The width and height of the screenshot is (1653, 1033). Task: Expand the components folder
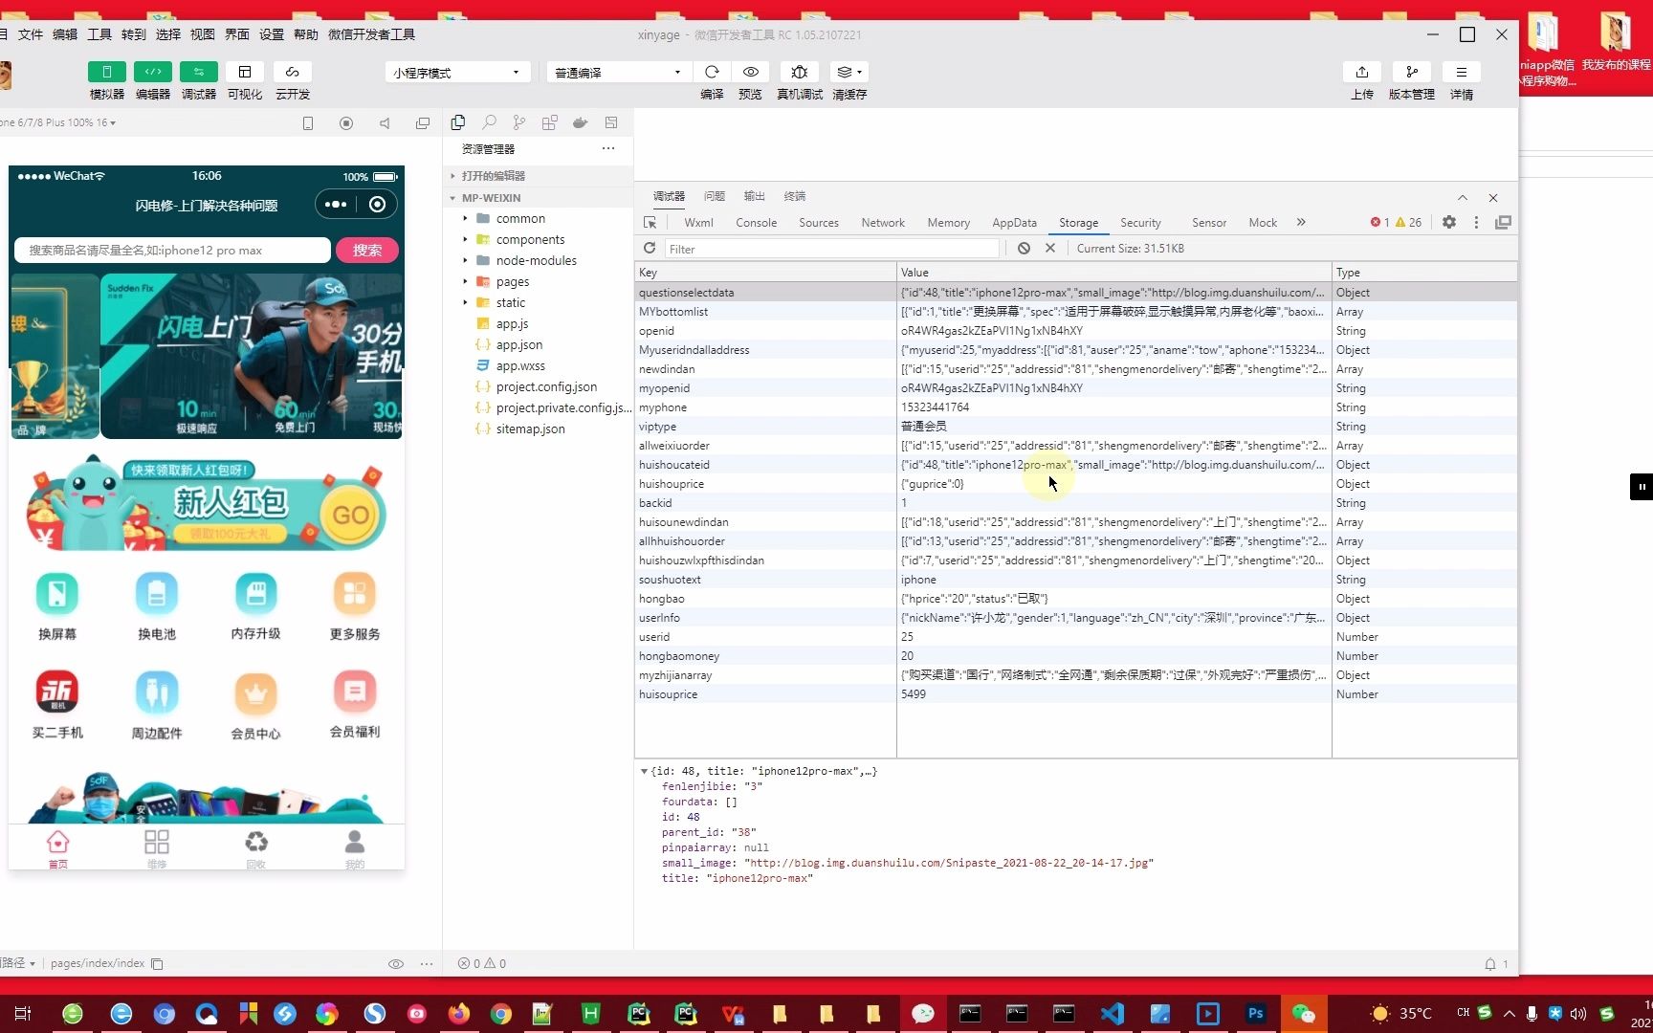point(530,239)
